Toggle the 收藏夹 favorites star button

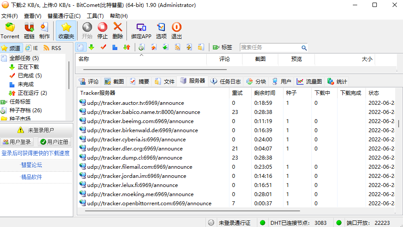66,30
